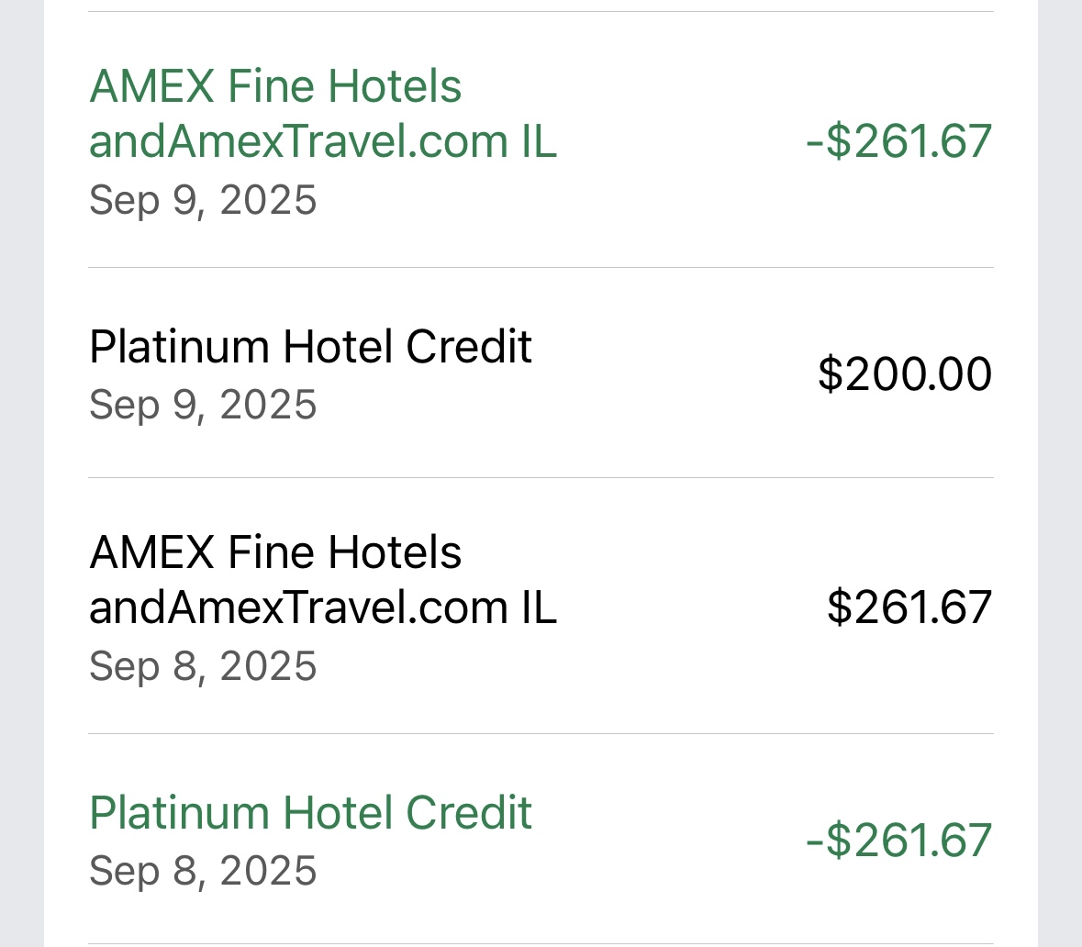Click the Sep 9 date under green AMEX entry

coord(203,200)
